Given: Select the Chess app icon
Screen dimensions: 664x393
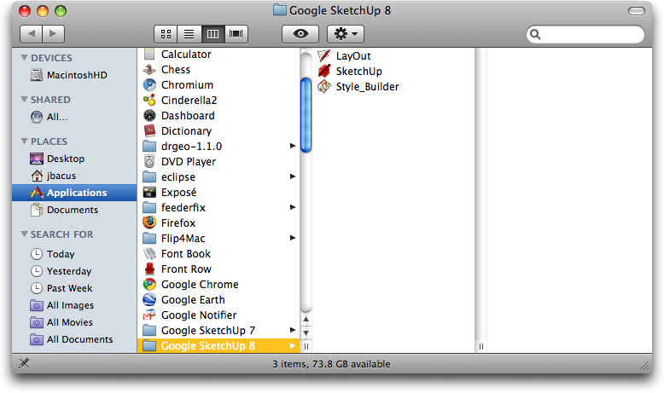Looking at the screenshot, I should click(149, 69).
